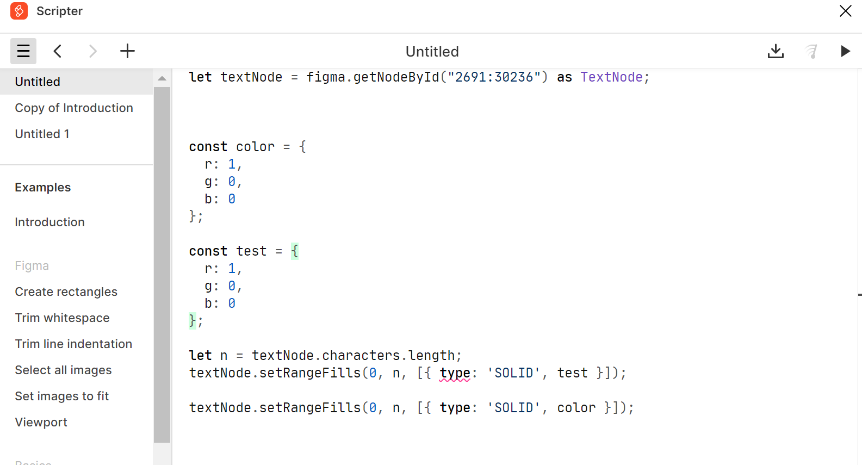This screenshot has height=465, width=862.
Task: Click the Scripter logo icon
Action: click(x=19, y=11)
